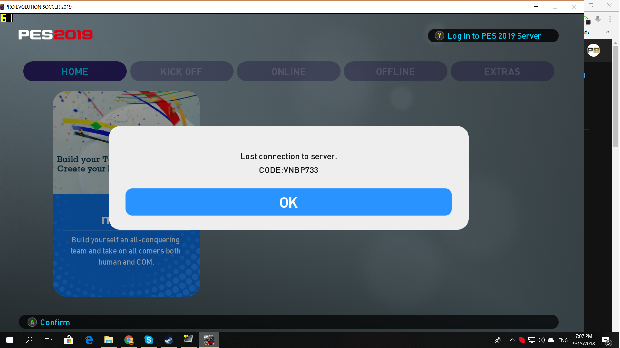Open the EXTRAS tab
620x348 pixels.
click(x=502, y=71)
